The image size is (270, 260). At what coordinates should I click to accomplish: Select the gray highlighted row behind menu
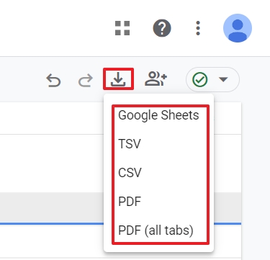[x=52, y=207]
